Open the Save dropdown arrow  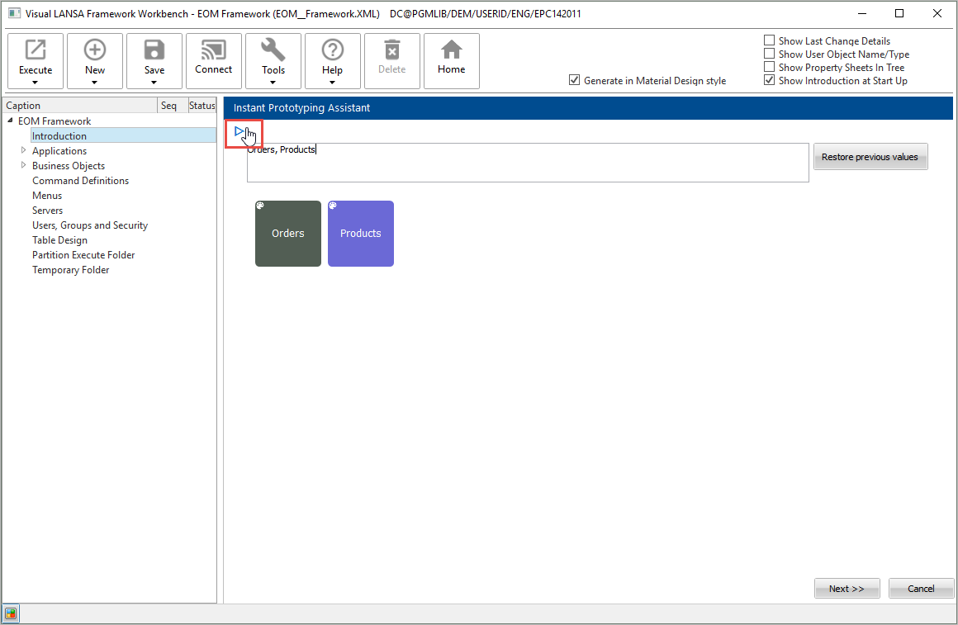coord(154,83)
